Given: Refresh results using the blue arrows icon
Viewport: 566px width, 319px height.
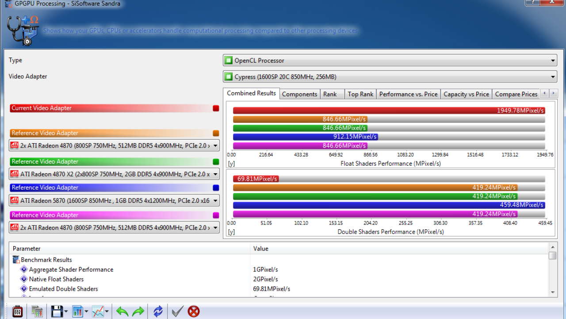Looking at the screenshot, I should (x=158, y=311).
